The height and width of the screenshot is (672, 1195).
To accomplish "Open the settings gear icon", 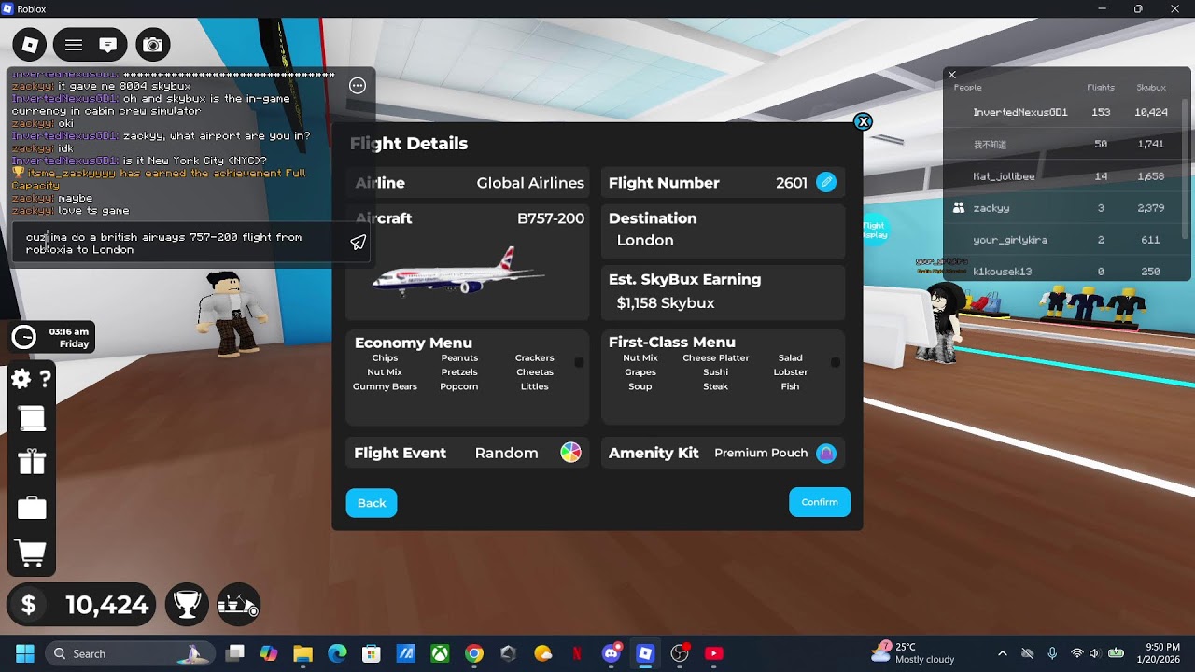I will pos(21,379).
